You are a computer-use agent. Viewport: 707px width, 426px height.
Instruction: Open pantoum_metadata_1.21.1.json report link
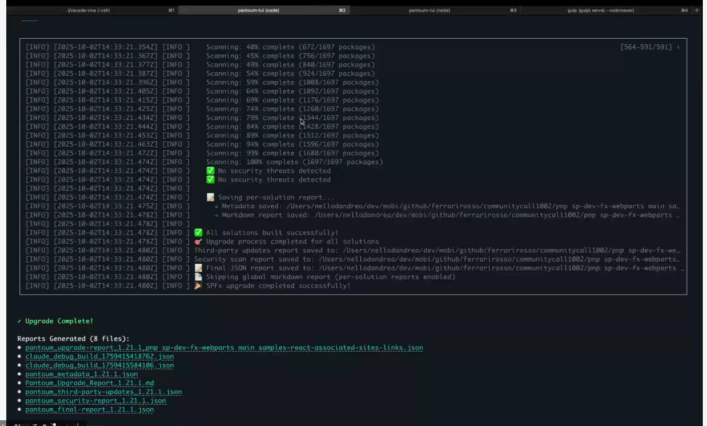82,374
